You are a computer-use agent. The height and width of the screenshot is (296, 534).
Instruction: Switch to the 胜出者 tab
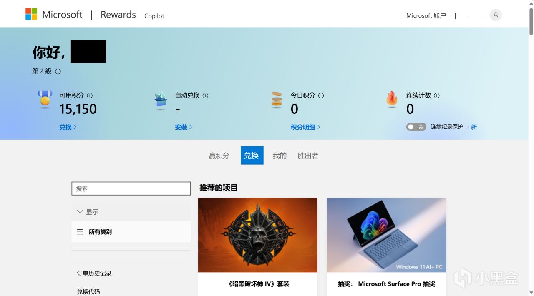tap(308, 156)
